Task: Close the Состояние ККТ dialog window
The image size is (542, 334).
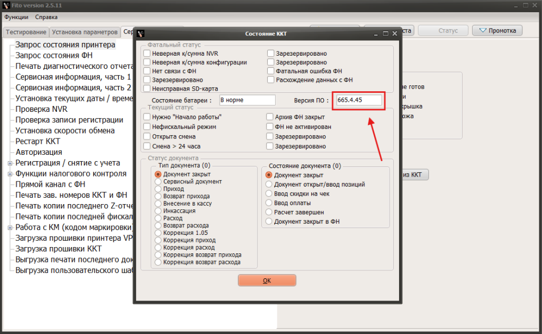Action: pos(394,33)
